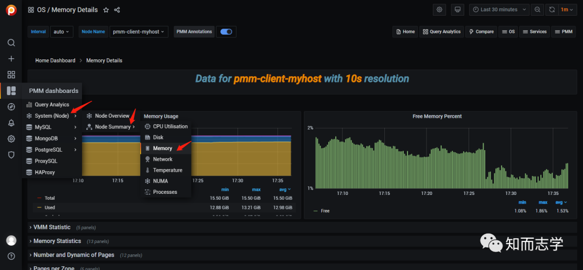Screen dimensions: 583x270
Task: Toggle the Free series in legend
Action: tap(325, 211)
